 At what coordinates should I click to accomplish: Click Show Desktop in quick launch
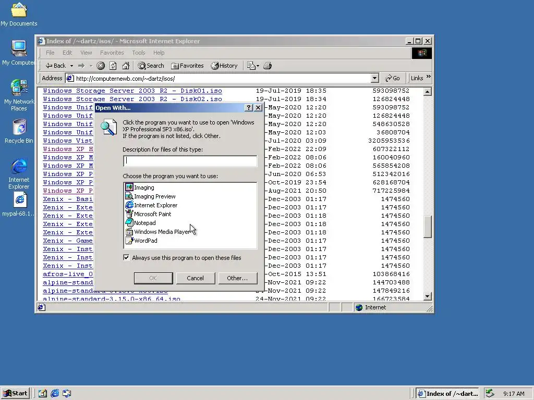(x=43, y=393)
